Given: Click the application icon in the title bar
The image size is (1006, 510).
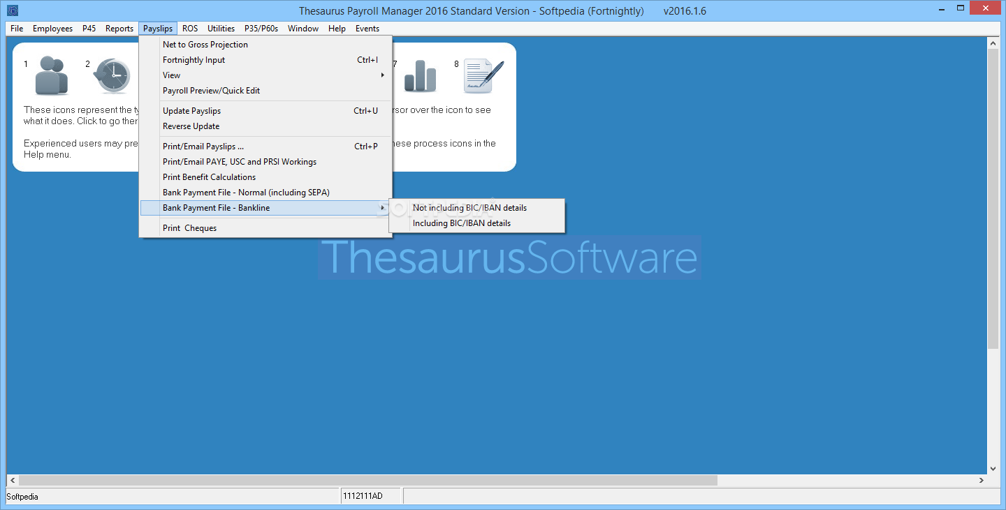Looking at the screenshot, I should click(12, 10).
